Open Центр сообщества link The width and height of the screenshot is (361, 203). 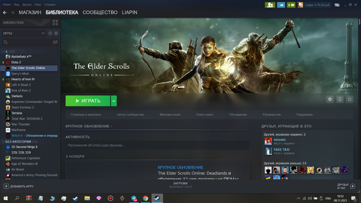pos(130,114)
